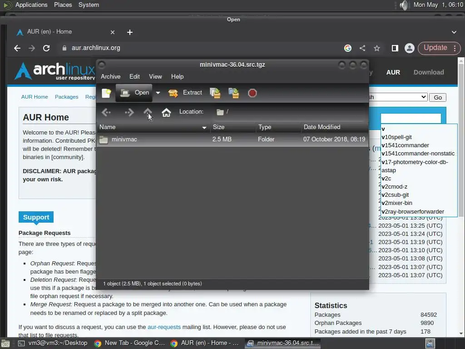The image size is (465, 349).
Task: Open the Archive menu
Action: point(111,76)
